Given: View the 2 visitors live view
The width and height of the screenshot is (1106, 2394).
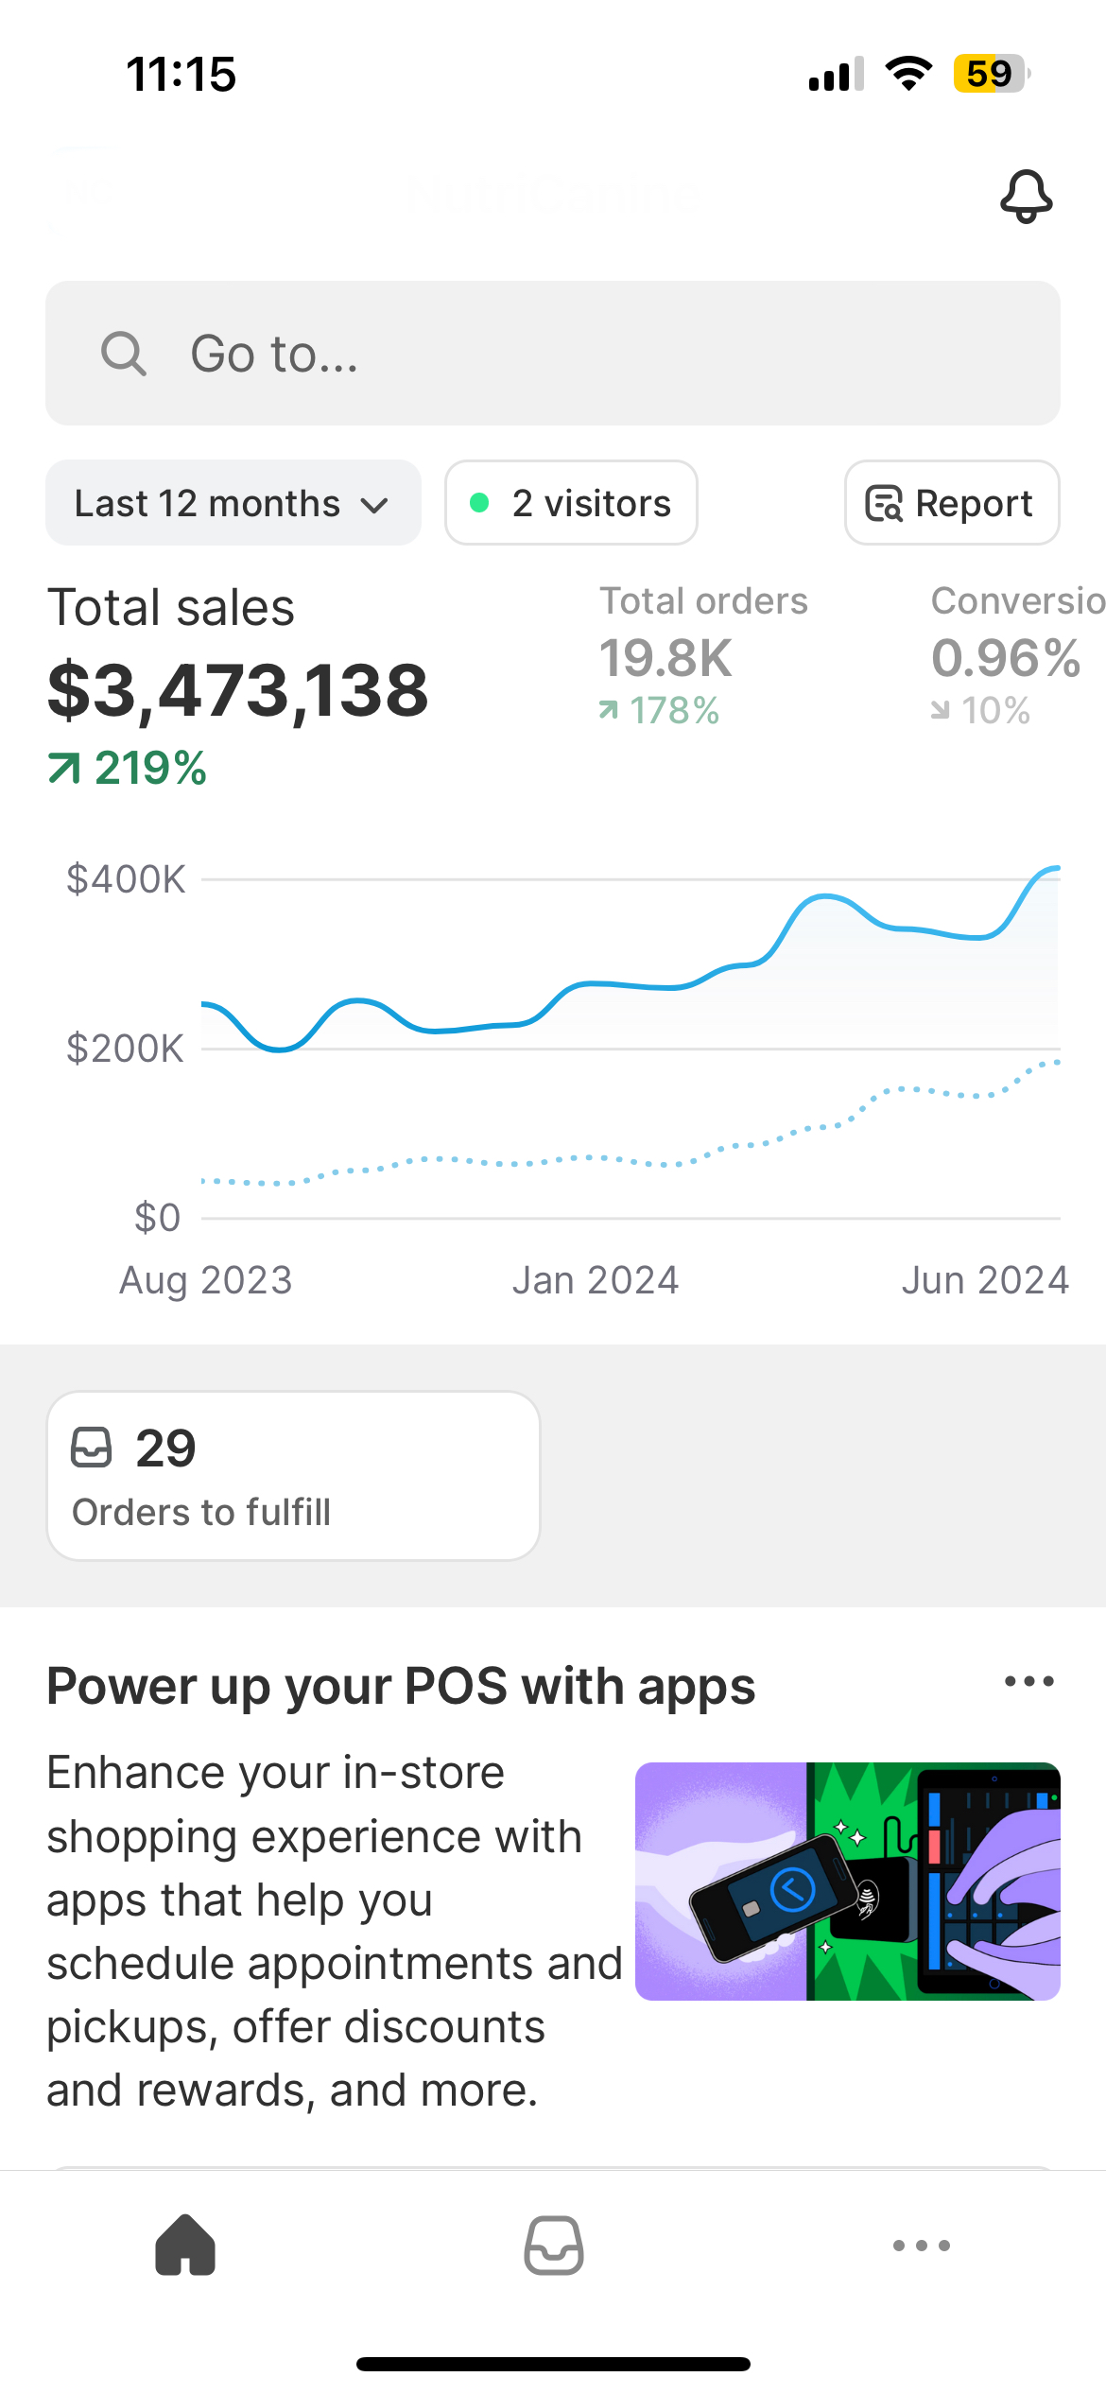Looking at the screenshot, I should tap(571, 503).
